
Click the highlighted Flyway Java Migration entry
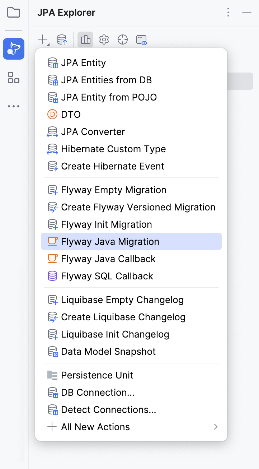[x=109, y=241]
